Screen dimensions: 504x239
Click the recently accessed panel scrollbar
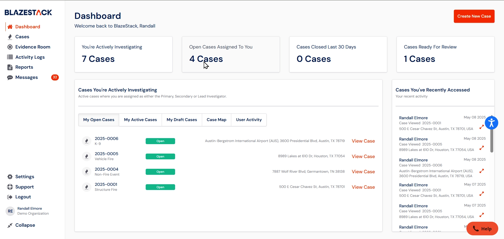(492, 134)
